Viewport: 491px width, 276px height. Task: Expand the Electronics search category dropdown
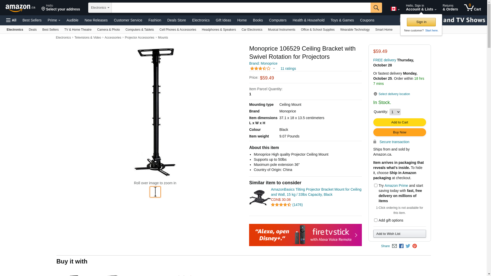(x=100, y=8)
